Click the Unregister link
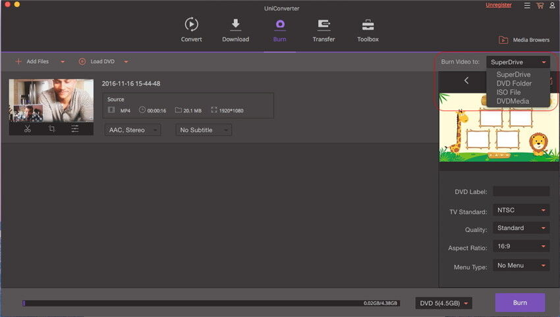 [x=498, y=5]
